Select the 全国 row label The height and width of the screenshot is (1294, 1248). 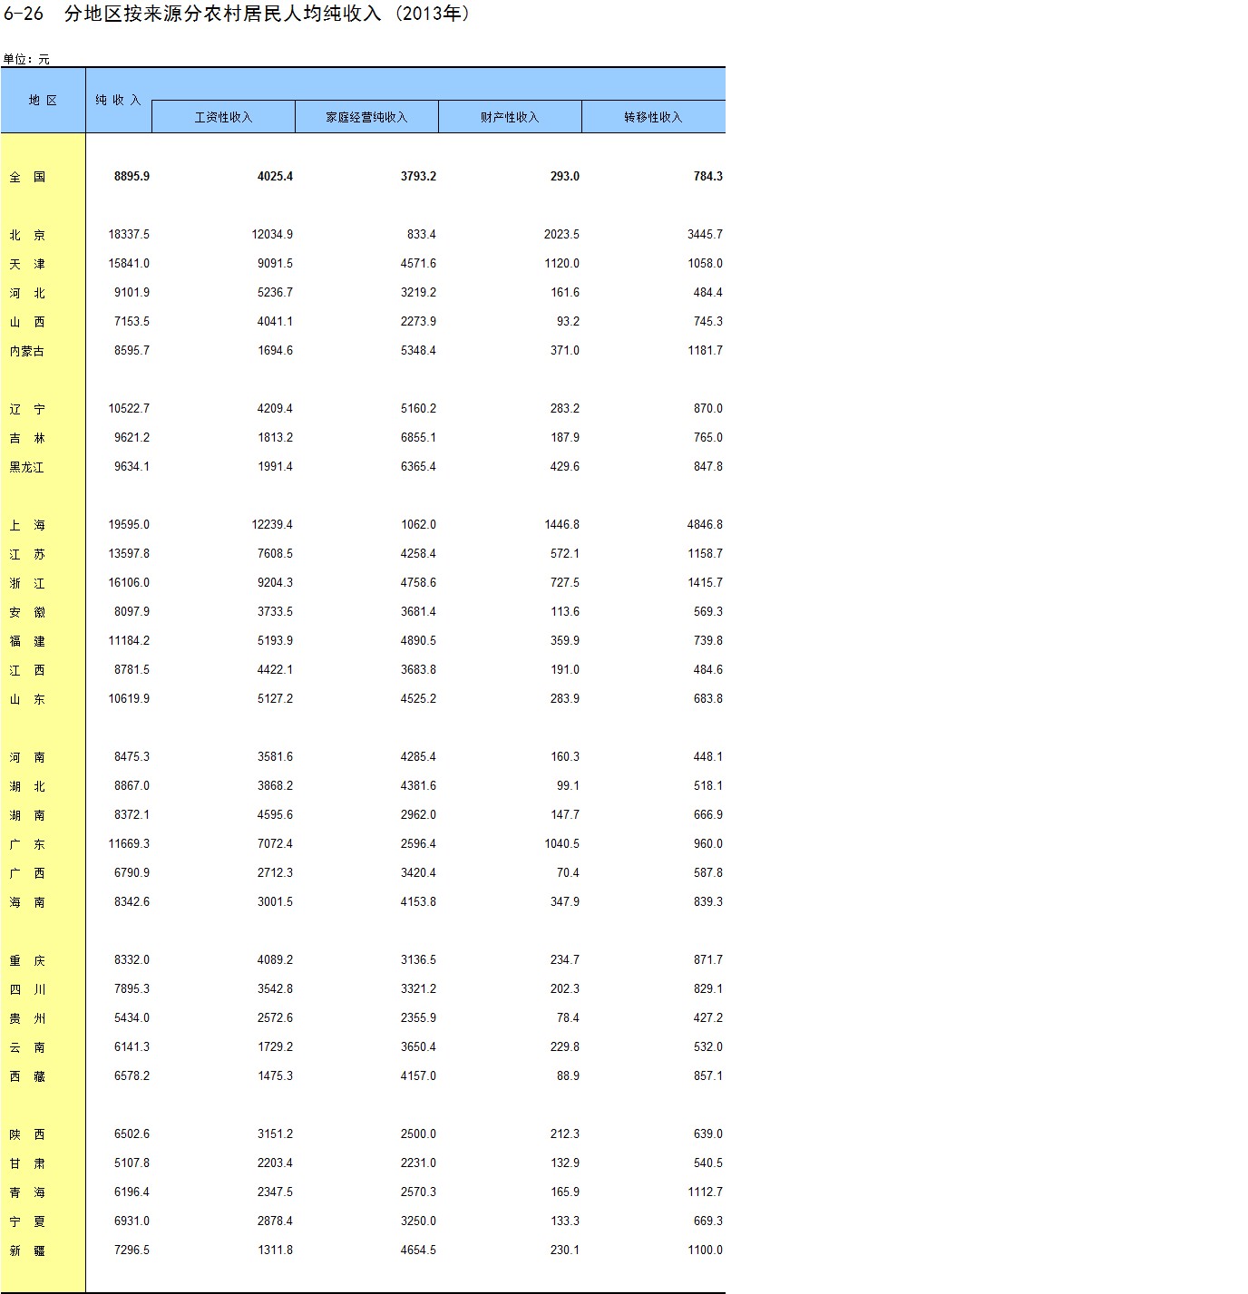click(x=27, y=177)
